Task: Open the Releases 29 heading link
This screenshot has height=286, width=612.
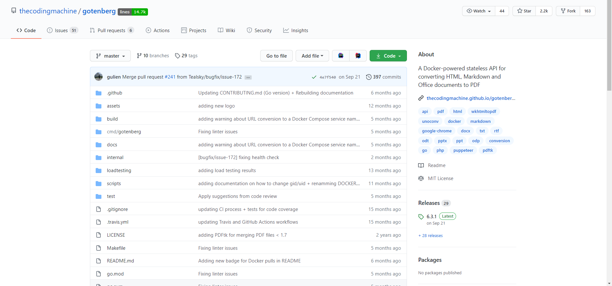Action: (x=434, y=203)
